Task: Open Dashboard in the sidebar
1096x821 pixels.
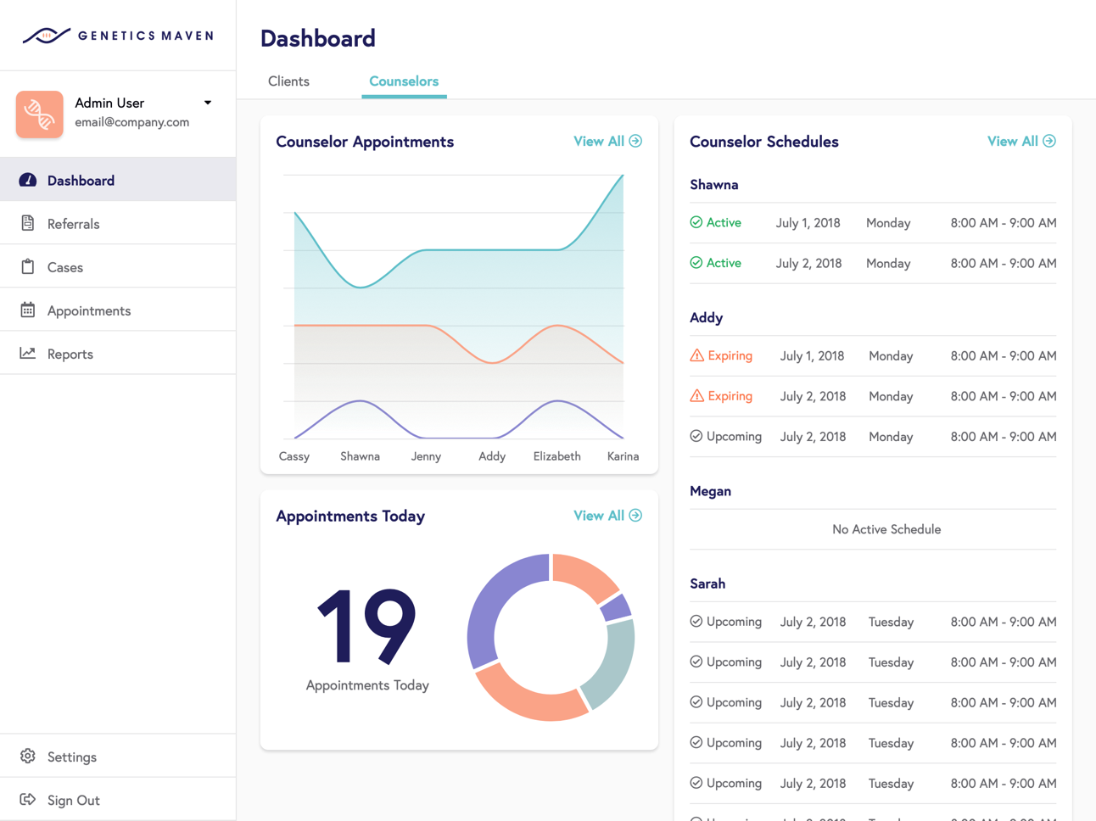Action: click(x=118, y=180)
